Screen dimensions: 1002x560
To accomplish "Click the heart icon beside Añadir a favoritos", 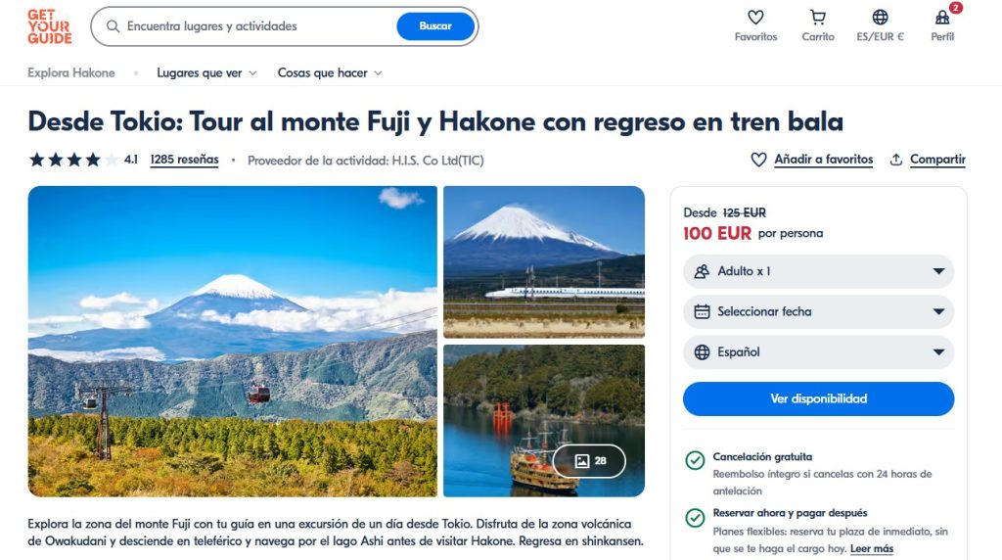I will (758, 160).
